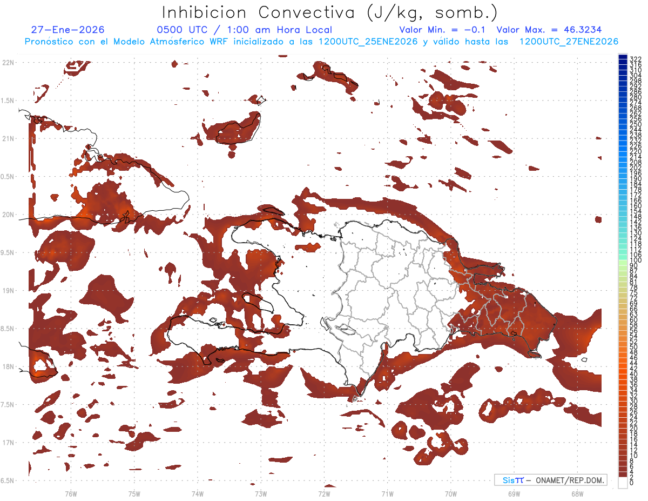This screenshot has height=501, width=648.
Task: Pick the white swatch at colorbar bottom
Action: click(x=623, y=483)
